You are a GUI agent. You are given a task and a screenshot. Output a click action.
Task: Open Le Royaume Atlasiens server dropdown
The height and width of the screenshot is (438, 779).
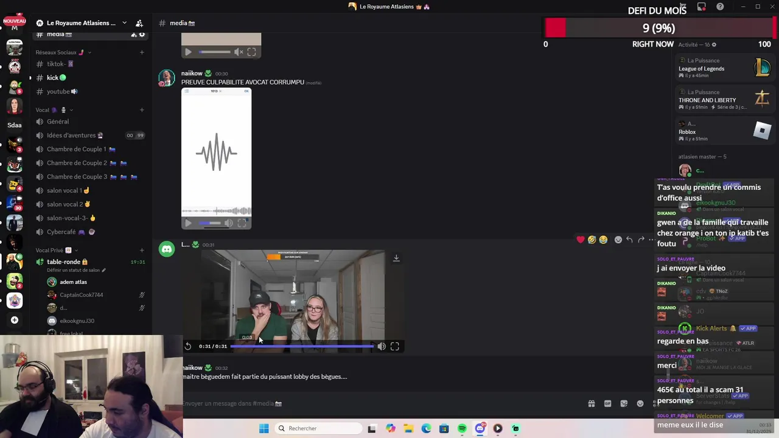click(x=124, y=23)
